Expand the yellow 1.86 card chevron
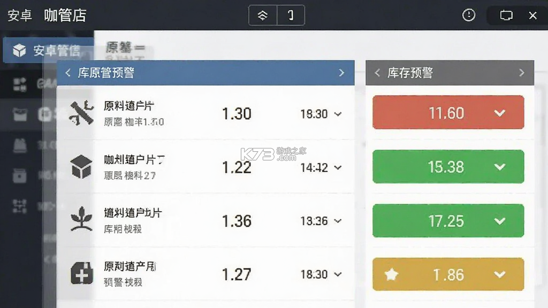Image resolution: width=548 pixels, height=308 pixels. (500, 274)
